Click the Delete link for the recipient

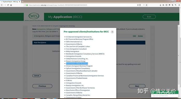140,36
